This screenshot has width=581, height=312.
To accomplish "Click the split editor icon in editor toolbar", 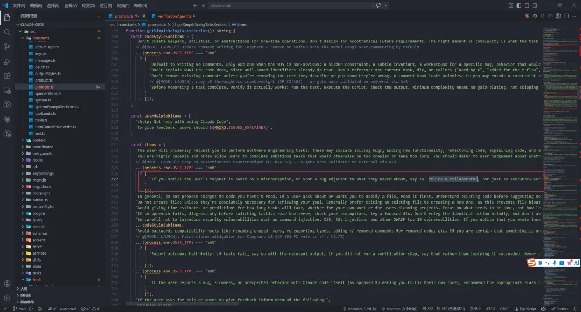I will point(566,16).
